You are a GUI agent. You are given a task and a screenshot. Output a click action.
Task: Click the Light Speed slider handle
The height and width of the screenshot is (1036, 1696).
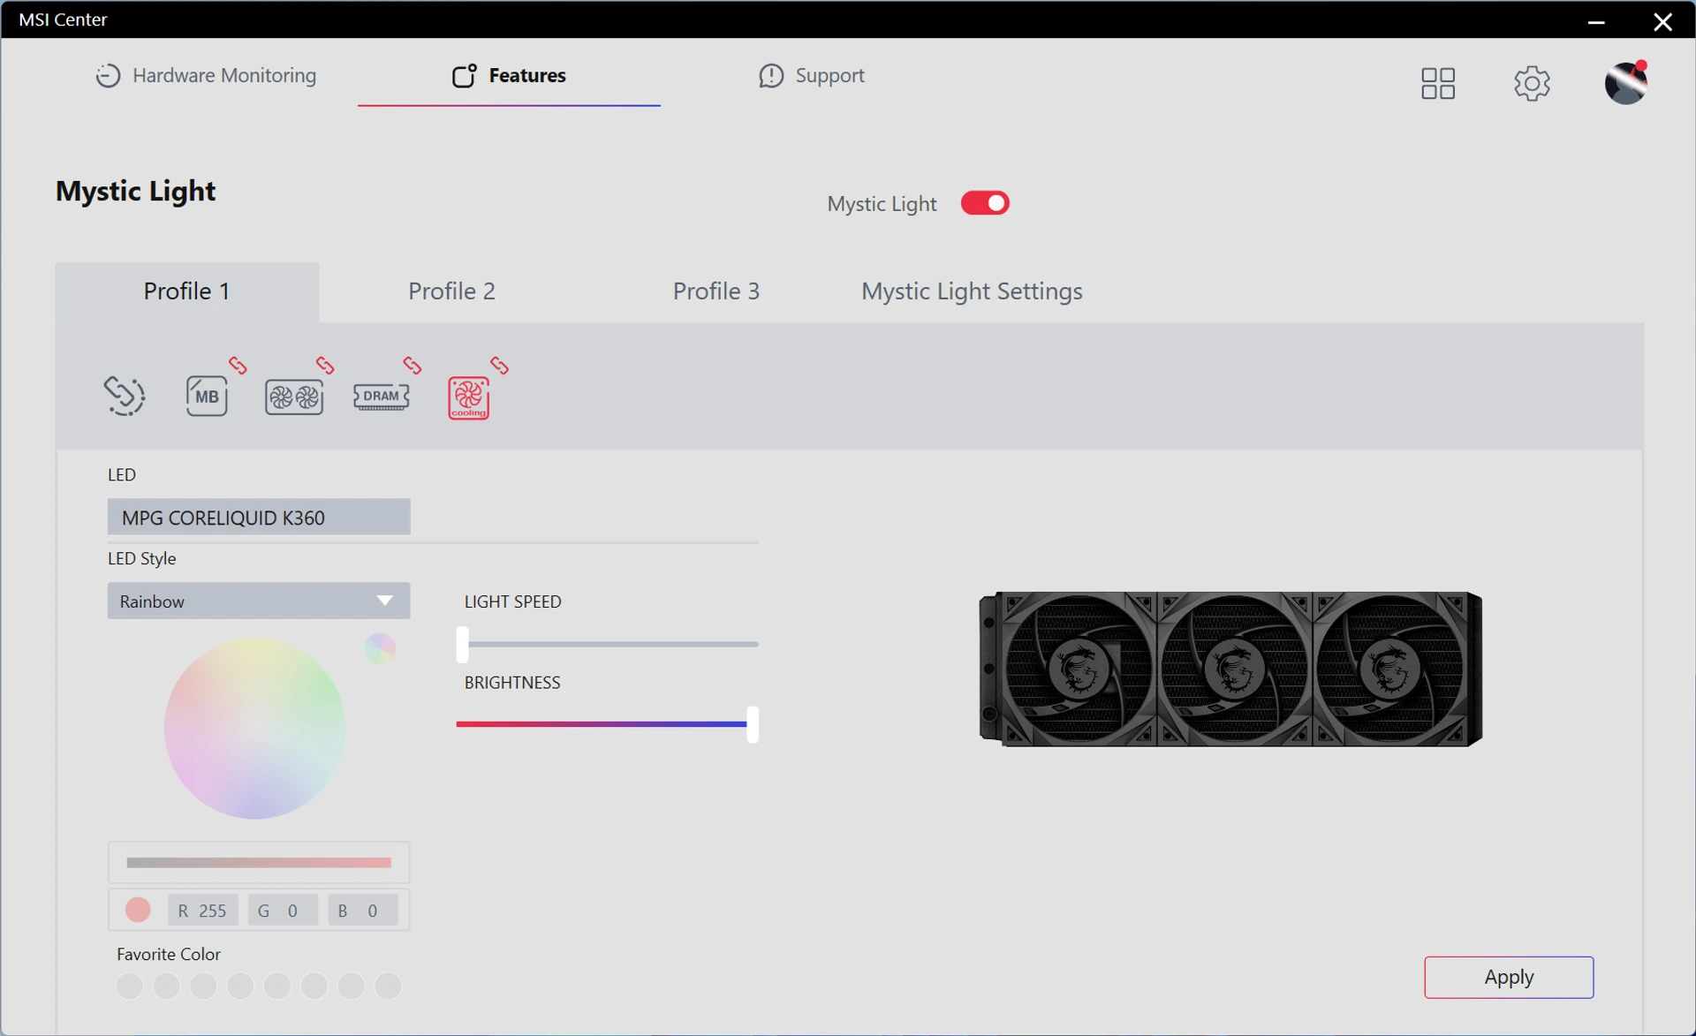pyautogui.click(x=462, y=645)
